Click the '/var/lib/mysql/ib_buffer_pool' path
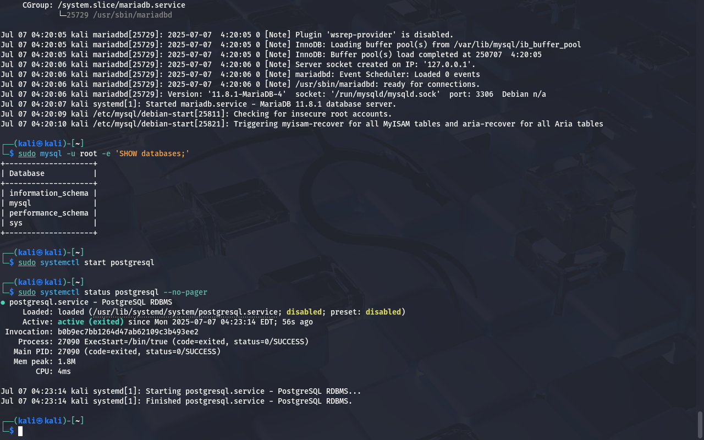 (x=518, y=45)
